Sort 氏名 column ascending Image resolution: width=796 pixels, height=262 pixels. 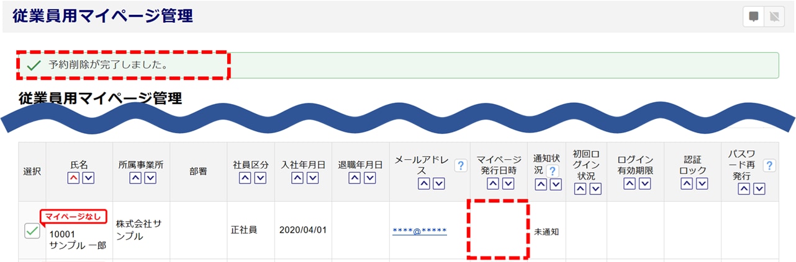point(73,178)
